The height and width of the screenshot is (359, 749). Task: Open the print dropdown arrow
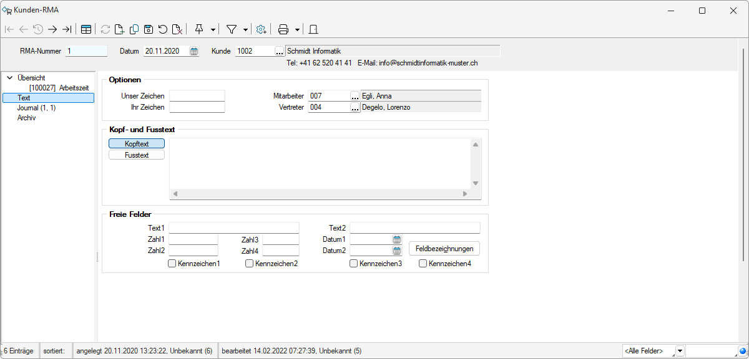297,29
